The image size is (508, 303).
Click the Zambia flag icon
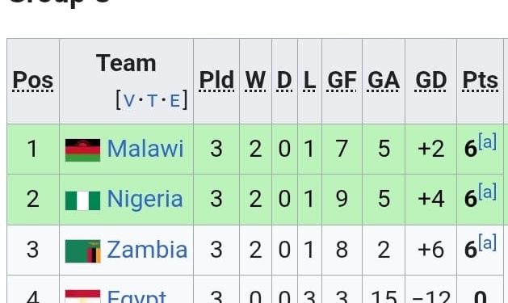[82, 251]
